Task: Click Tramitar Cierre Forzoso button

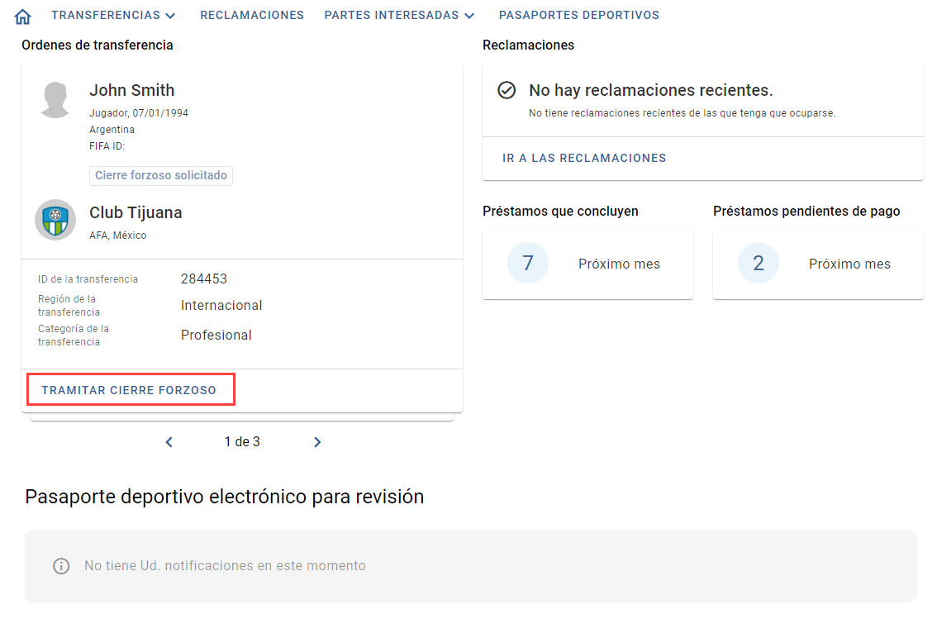Action: 129,390
